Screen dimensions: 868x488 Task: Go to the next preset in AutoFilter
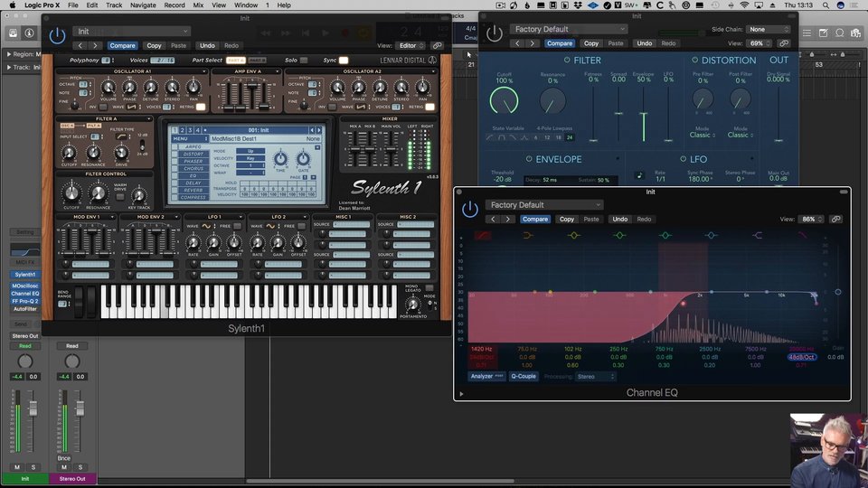[x=532, y=43]
